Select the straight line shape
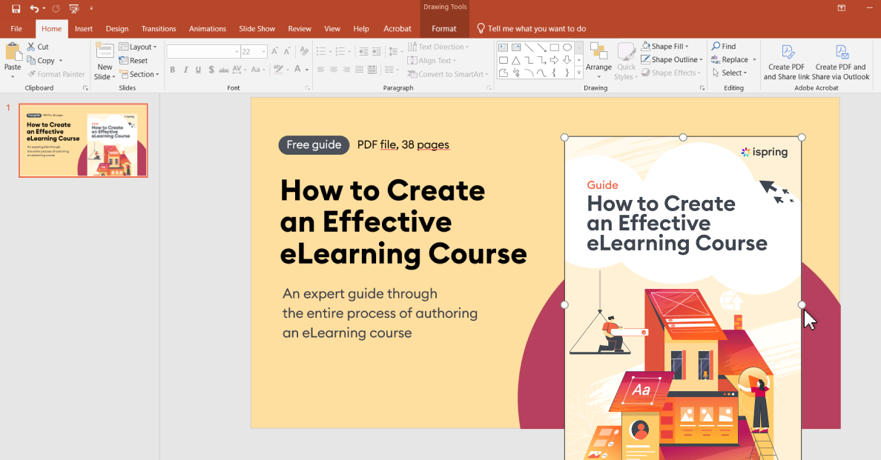881x460 pixels. [529, 47]
